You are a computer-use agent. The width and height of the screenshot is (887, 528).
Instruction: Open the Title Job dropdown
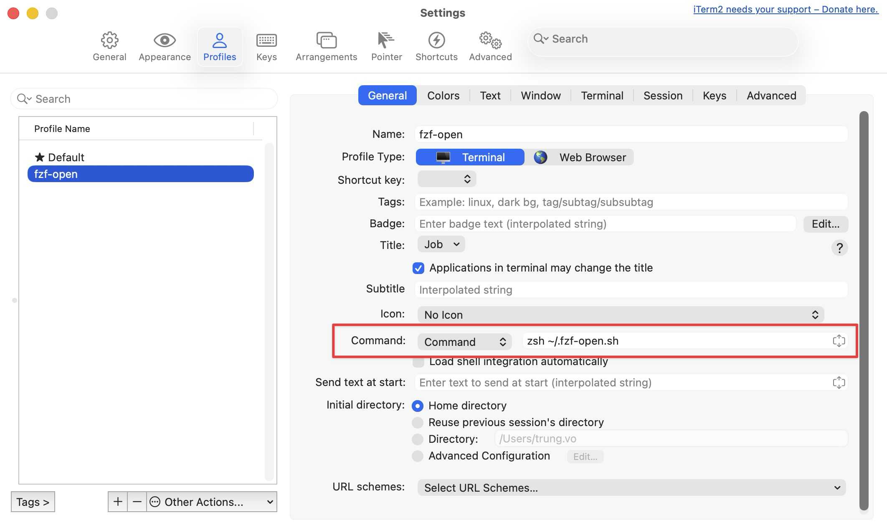coord(441,244)
